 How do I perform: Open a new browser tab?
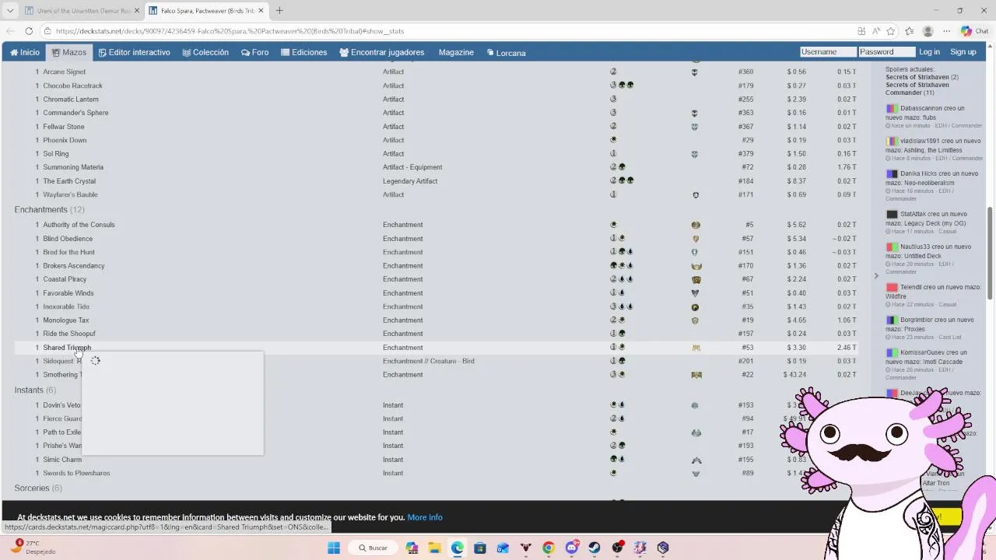[279, 10]
